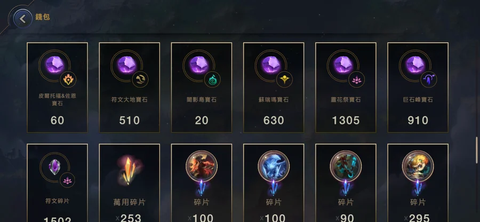Tap the 910 value on 巨石峰寶石 card

pyautogui.click(x=418, y=121)
